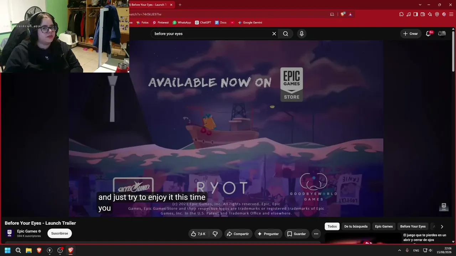Open the WhatsApp bookmark
456x256 pixels.
coord(182,22)
